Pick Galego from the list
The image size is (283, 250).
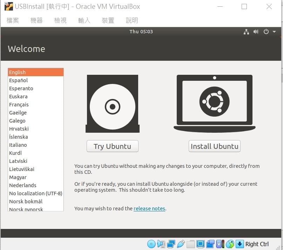tap(36, 120)
